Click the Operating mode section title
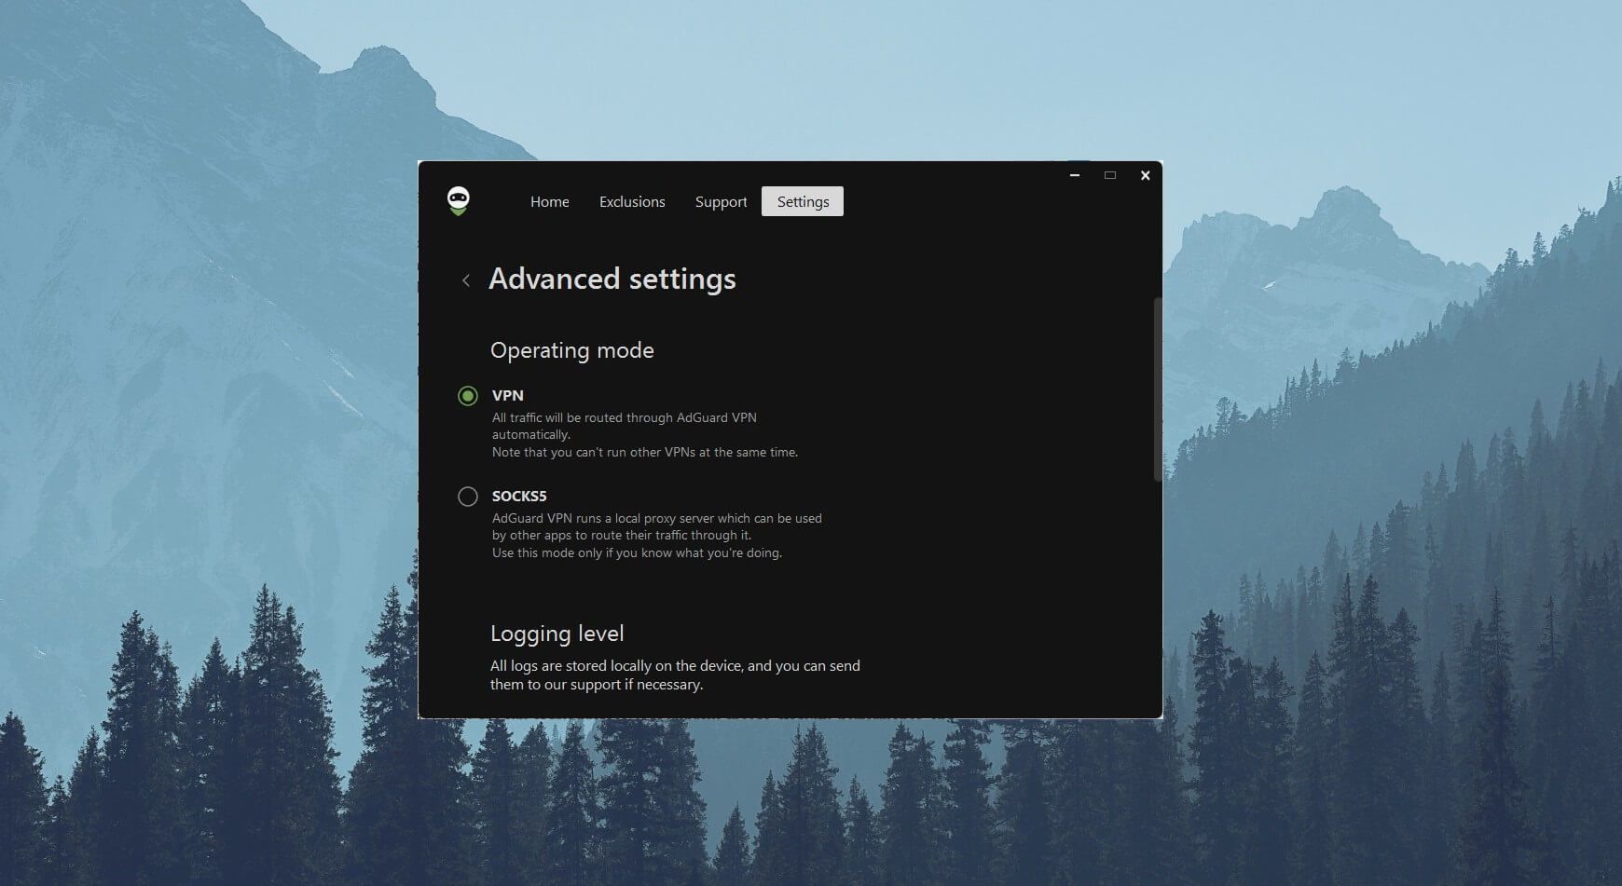 coord(572,350)
